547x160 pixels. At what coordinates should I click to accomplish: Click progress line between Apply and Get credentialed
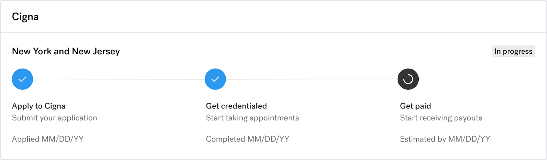(x=119, y=80)
